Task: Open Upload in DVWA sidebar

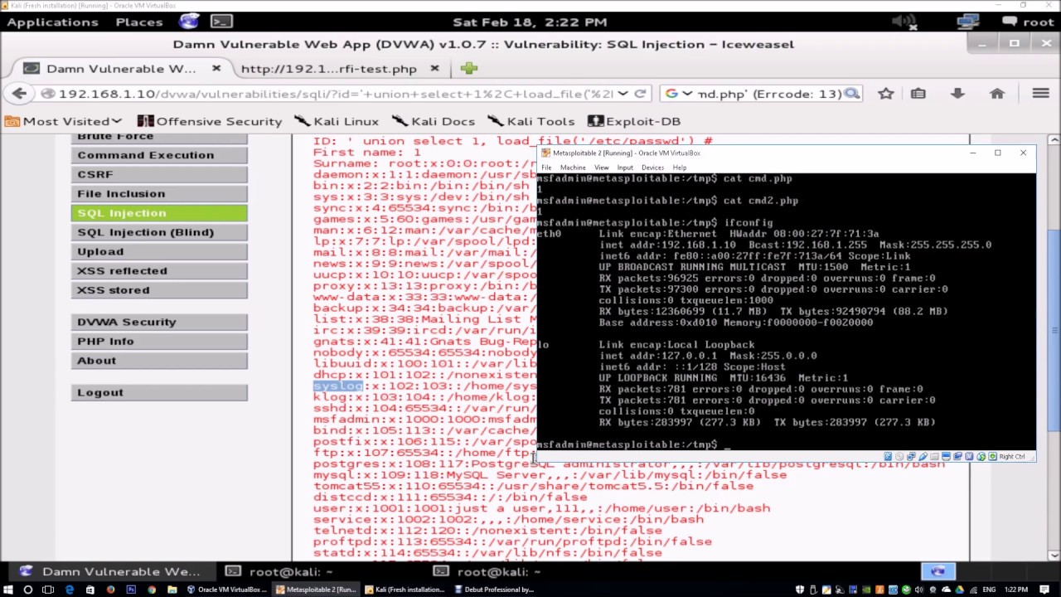Action: [x=159, y=251]
